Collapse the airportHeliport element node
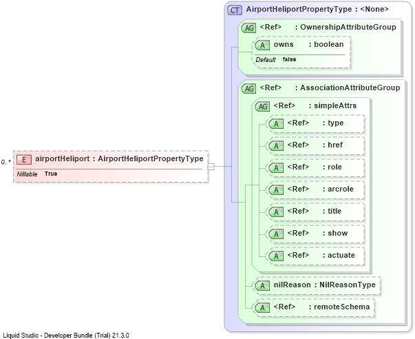 (x=211, y=167)
